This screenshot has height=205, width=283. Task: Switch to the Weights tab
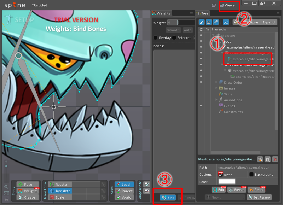point(161,13)
